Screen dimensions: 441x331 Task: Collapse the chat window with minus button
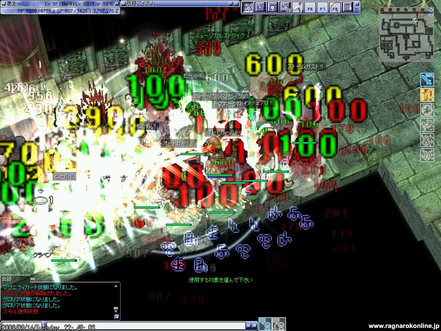coord(33,279)
